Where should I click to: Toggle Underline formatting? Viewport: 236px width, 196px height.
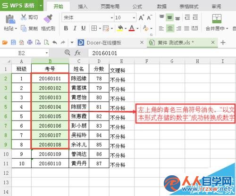[x=84, y=28]
